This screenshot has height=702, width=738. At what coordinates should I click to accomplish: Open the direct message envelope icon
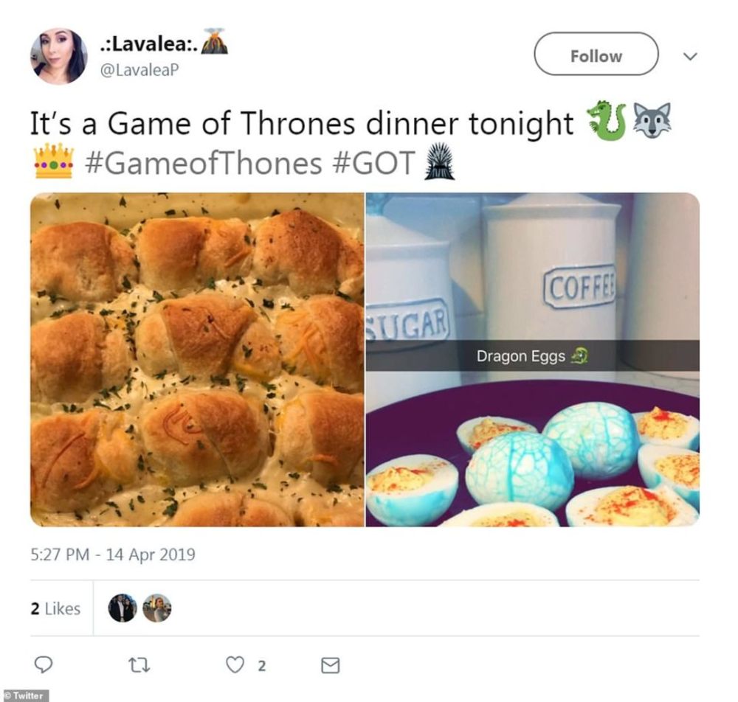click(331, 665)
